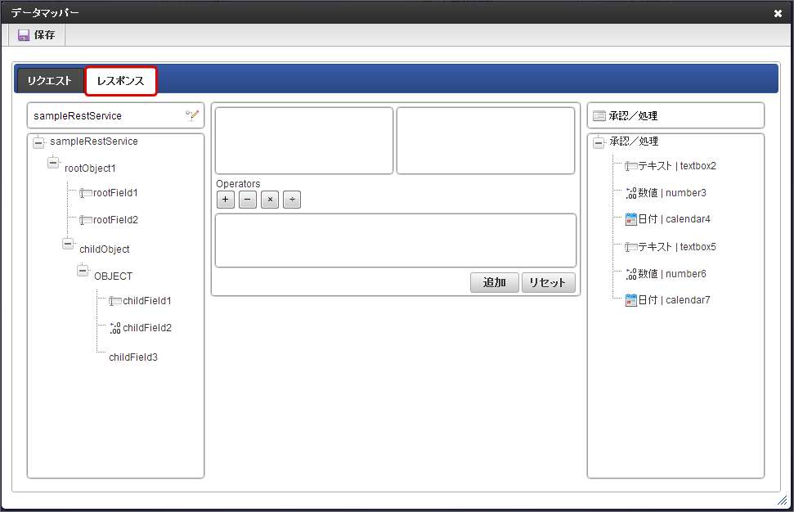Collapse the OBJECT node
794x512 pixels.
[x=83, y=271]
